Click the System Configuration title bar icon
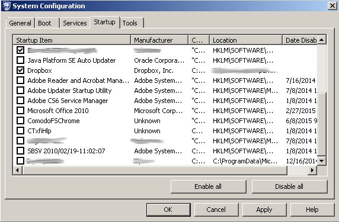 (6, 5)
